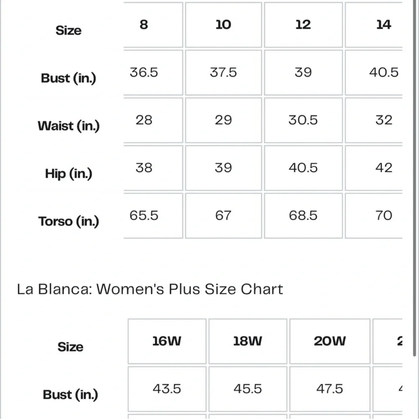This screenshot has width=419, height=419.
Task: Select the 18W plus size header
Action: coord(248,341)
